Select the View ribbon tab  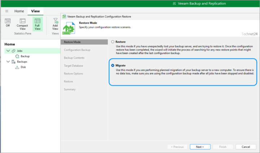coord(35,11)
